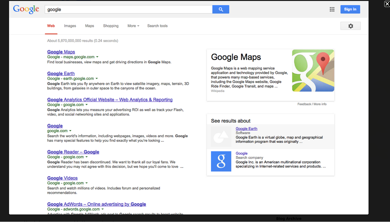Expand arrow under Google Reader result
This screenshot has height=222, width=390.
point(87,157)
